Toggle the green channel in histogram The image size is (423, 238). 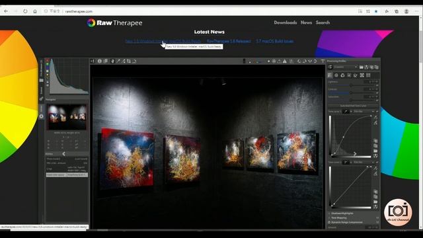click(x=48, y=65)
